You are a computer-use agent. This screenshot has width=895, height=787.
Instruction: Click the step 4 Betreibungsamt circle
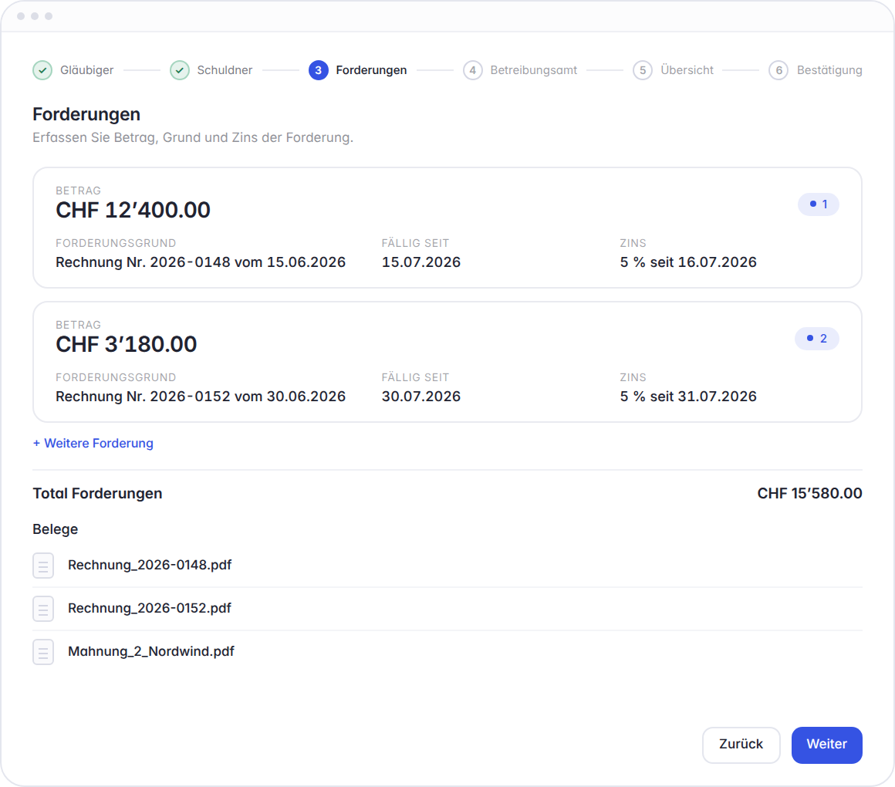click(473, 70)
